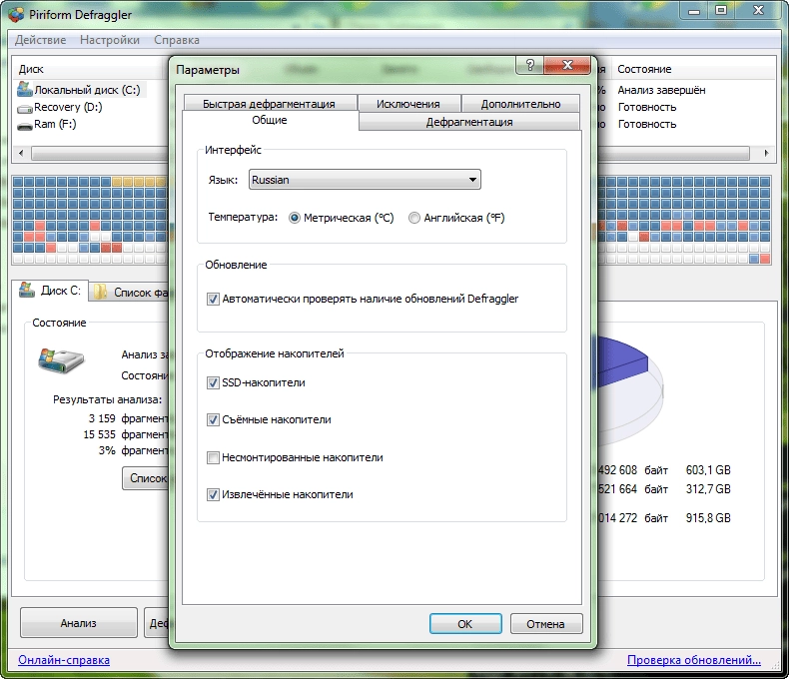The image size is (789, 679).
Task: Close the Параметры dialog with X
Action: coord(567,65)
